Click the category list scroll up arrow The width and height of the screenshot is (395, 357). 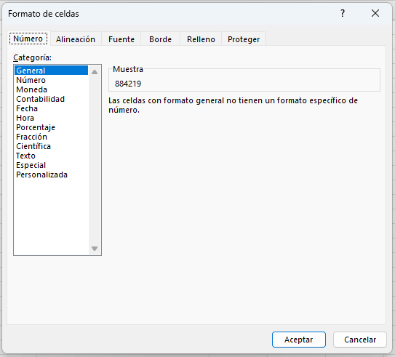coord(95,72)
